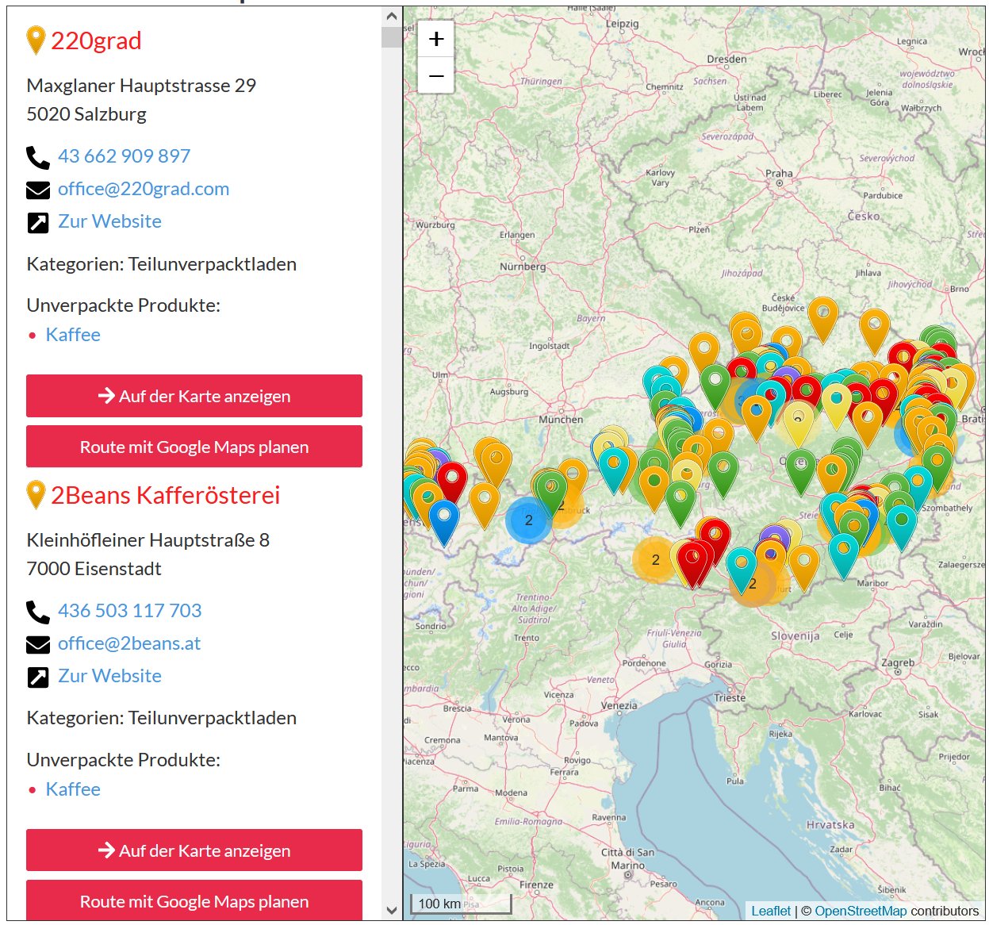The image size is (989, 925).
Task: Click the blue cluster marker labeled 2
Action: tap(528, 520)
